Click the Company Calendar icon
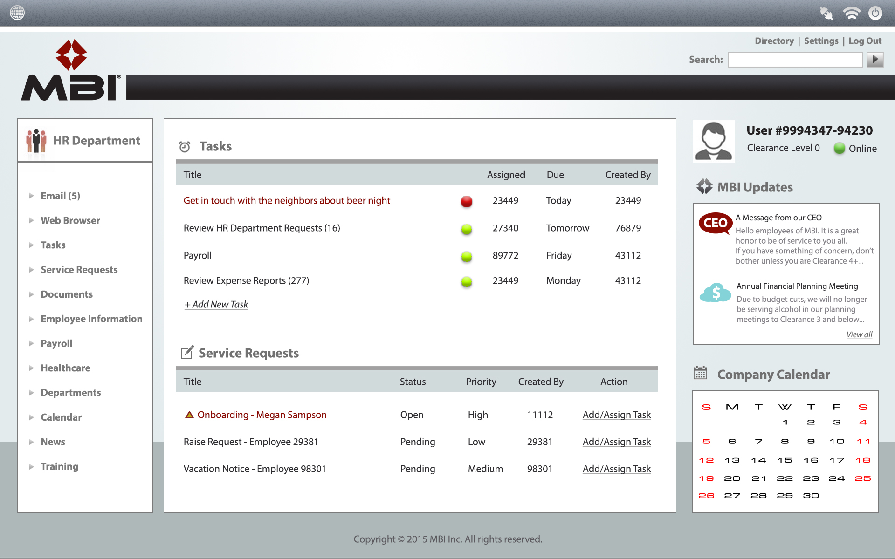The image size is (895, 559). (x=700, y=373)
